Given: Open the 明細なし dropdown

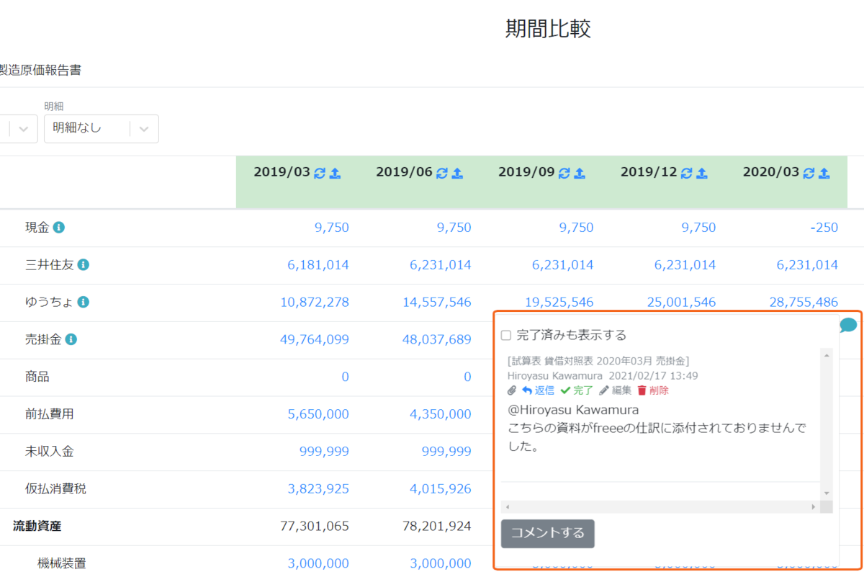Looking at the screenshot, I should [102, 128].
